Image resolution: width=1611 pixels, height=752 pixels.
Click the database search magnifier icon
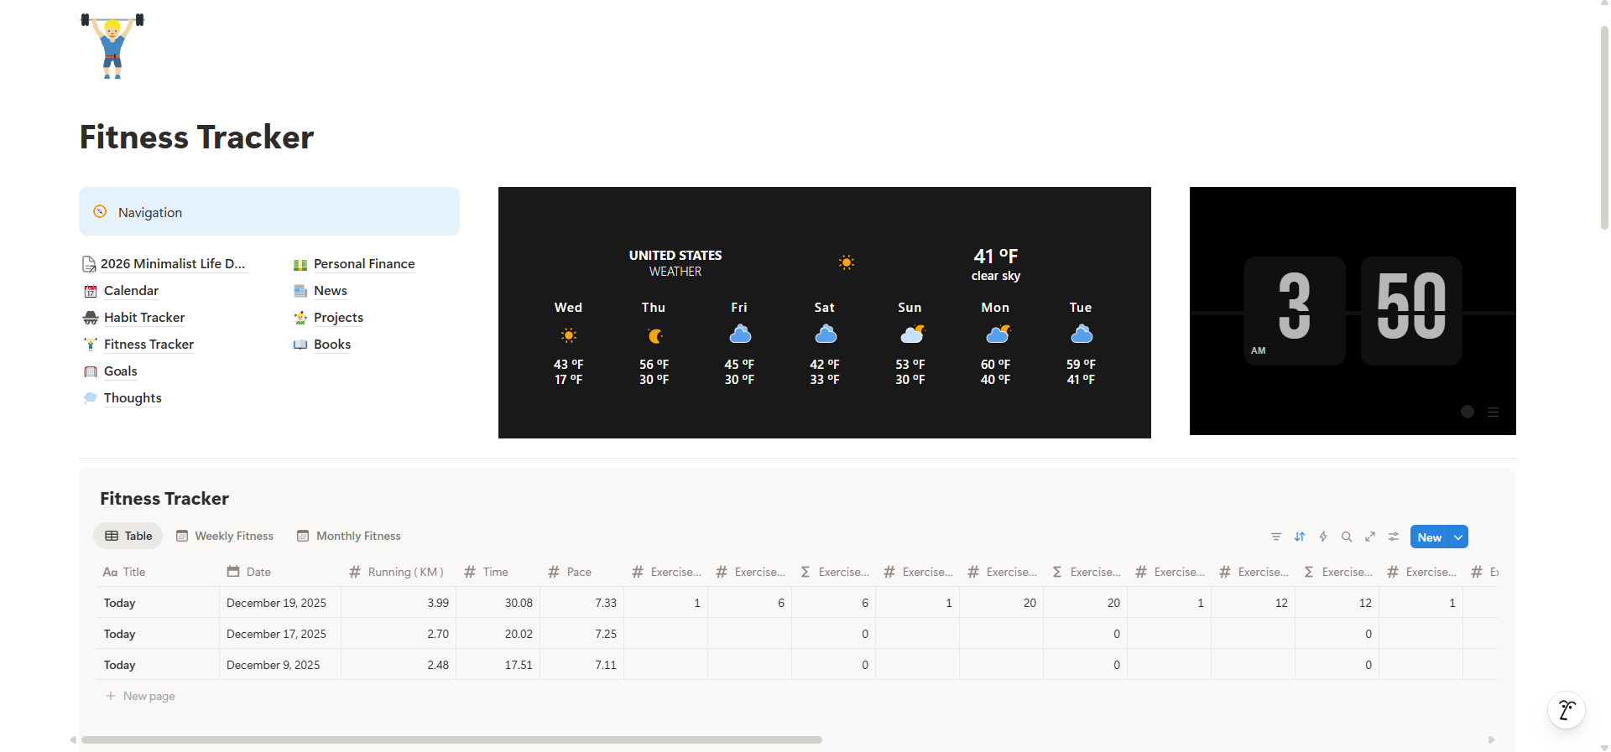point(1346,537)
